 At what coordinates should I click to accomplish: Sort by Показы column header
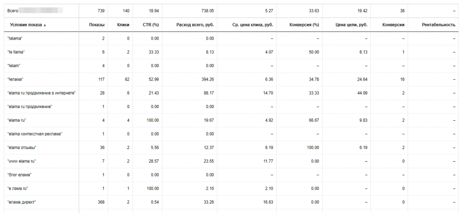pos(97,25)
